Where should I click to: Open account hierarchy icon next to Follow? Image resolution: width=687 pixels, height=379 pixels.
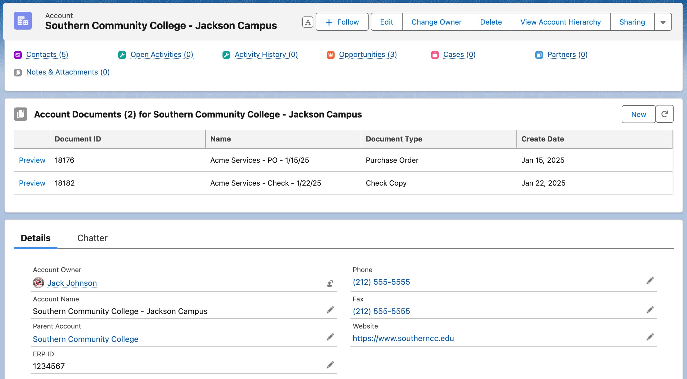308,22
